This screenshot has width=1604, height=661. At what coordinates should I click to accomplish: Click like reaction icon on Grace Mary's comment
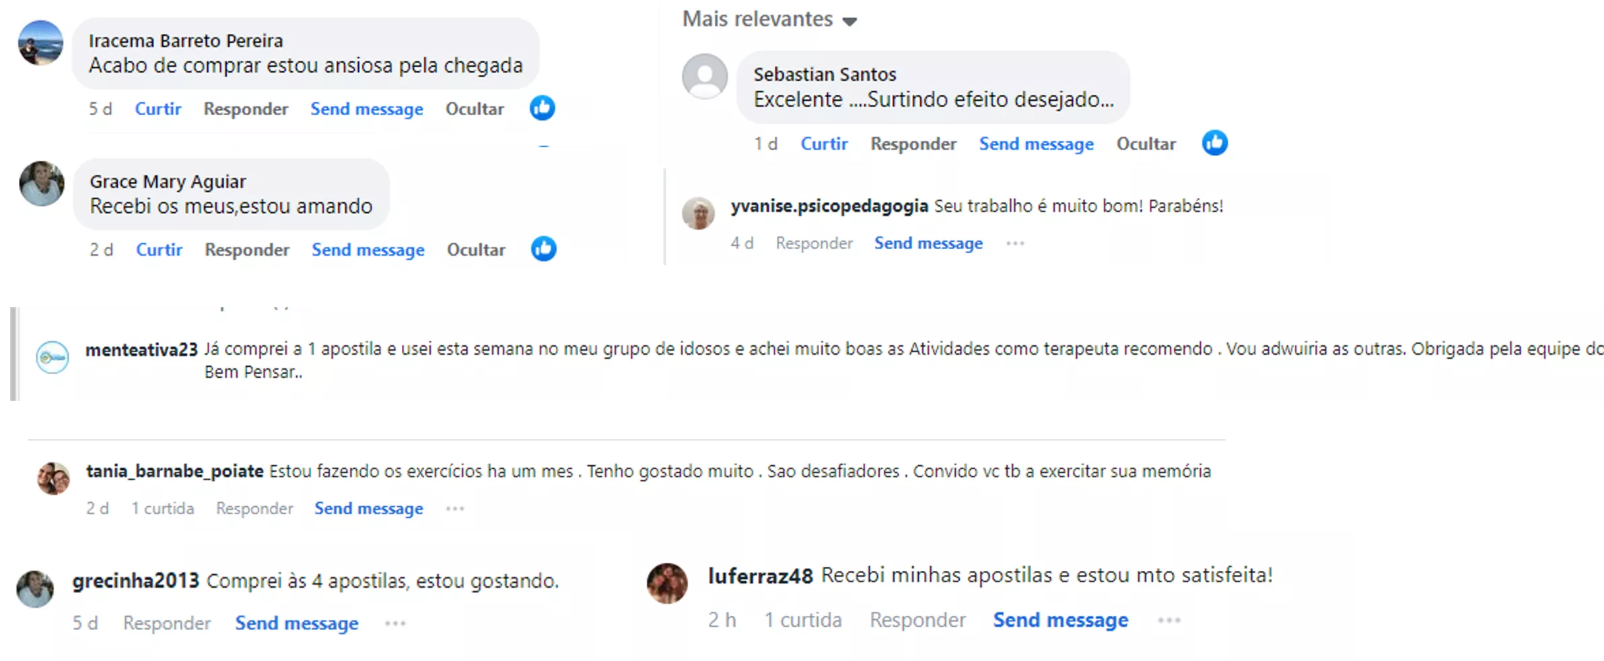(543, 249)
